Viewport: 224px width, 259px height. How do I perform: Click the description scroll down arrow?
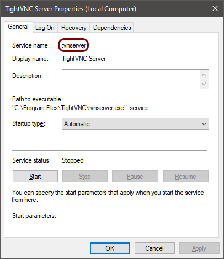coord(204,84)
